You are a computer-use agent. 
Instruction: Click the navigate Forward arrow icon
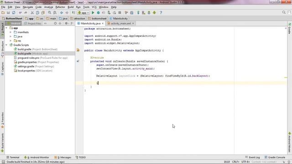[x=67, y=13]
